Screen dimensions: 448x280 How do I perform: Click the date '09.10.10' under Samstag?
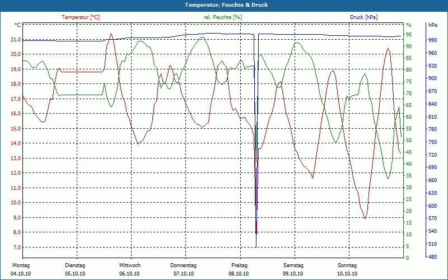(x=293, y=274)
